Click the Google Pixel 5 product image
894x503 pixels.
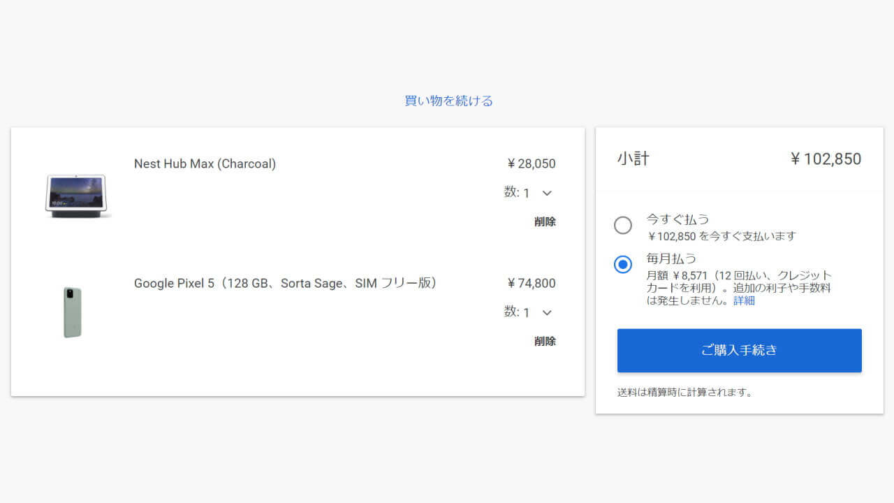[73, 312]
